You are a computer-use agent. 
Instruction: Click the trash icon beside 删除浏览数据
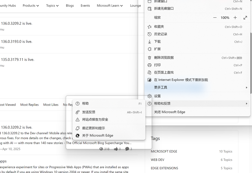[150, 58]
